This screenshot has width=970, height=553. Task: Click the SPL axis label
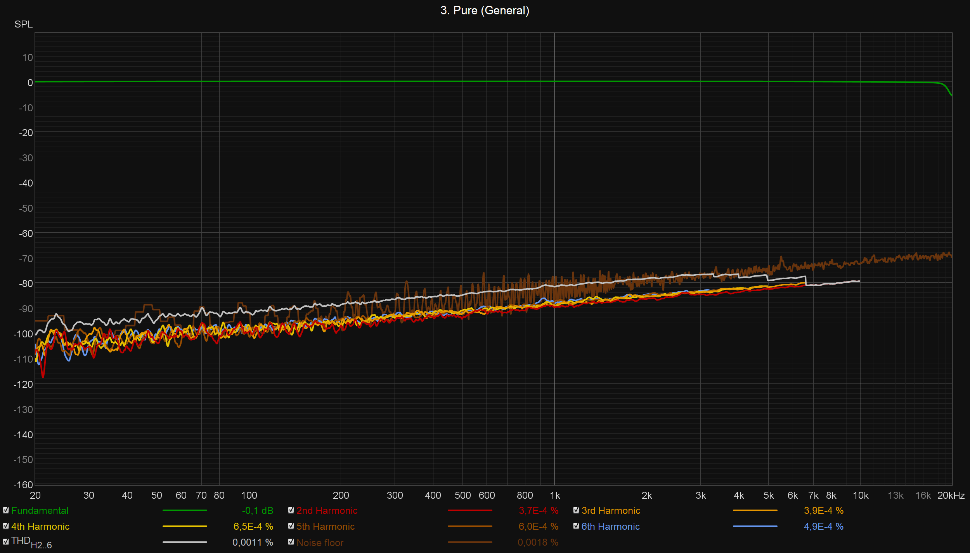pos(23,24)
